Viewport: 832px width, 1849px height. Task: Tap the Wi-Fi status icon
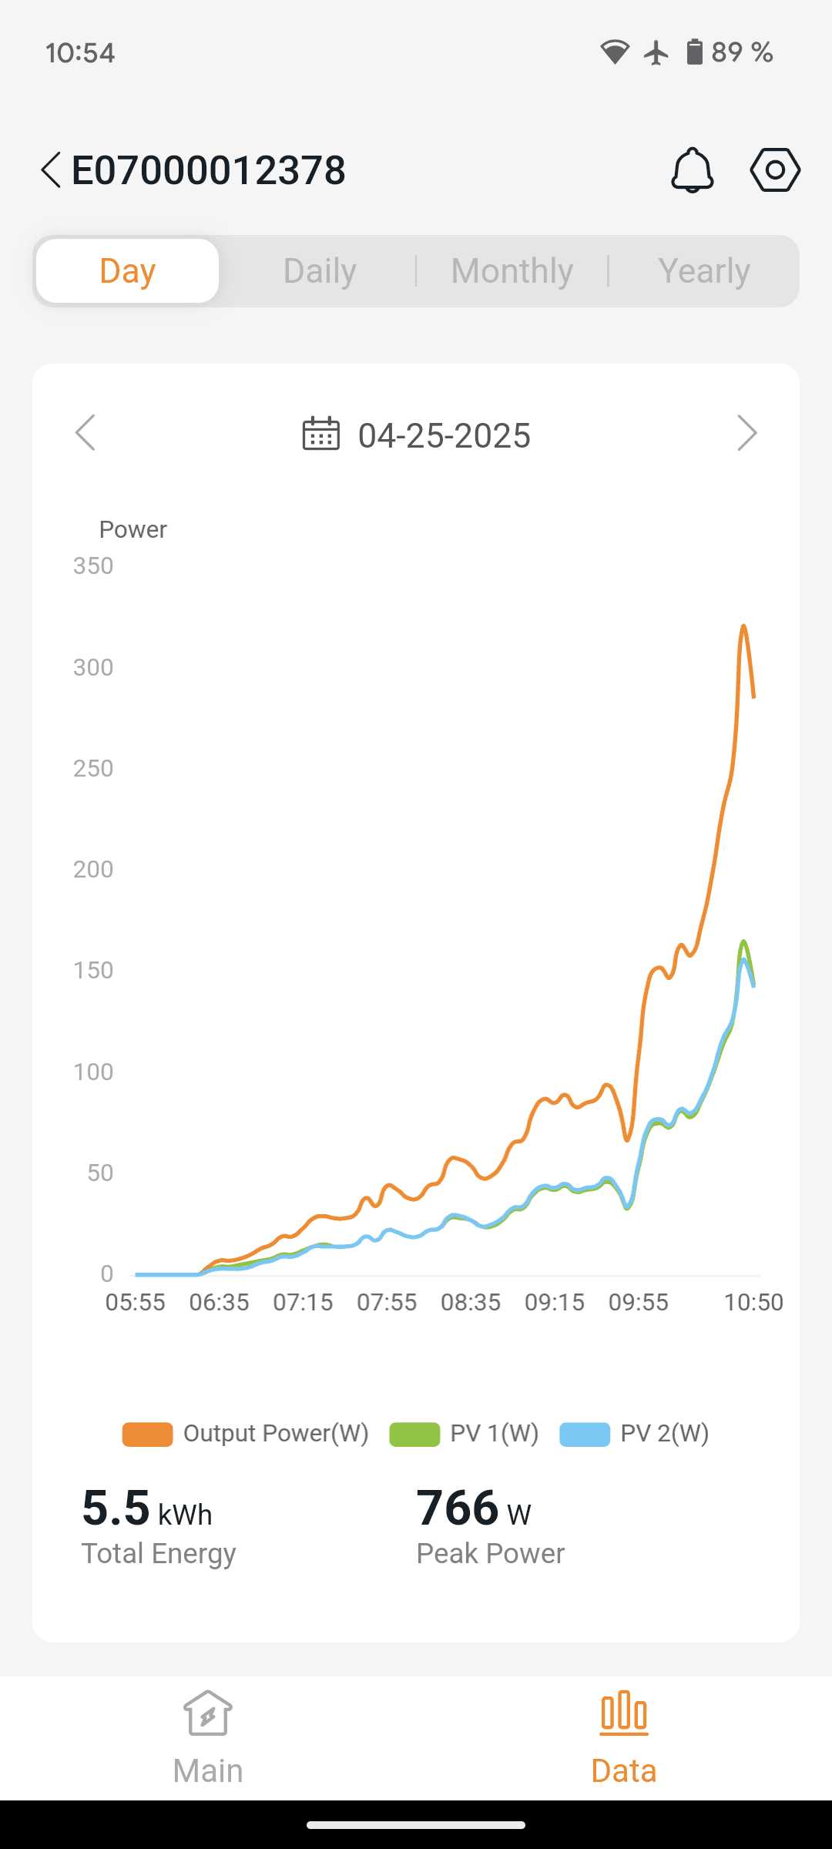(615, 52)
